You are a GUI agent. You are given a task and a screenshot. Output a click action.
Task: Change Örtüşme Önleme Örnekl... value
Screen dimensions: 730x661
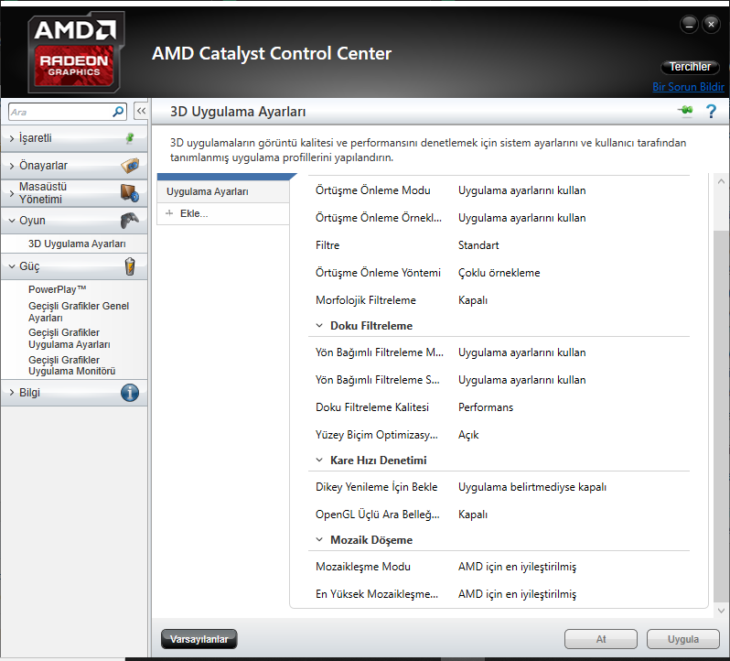point(522,218)
